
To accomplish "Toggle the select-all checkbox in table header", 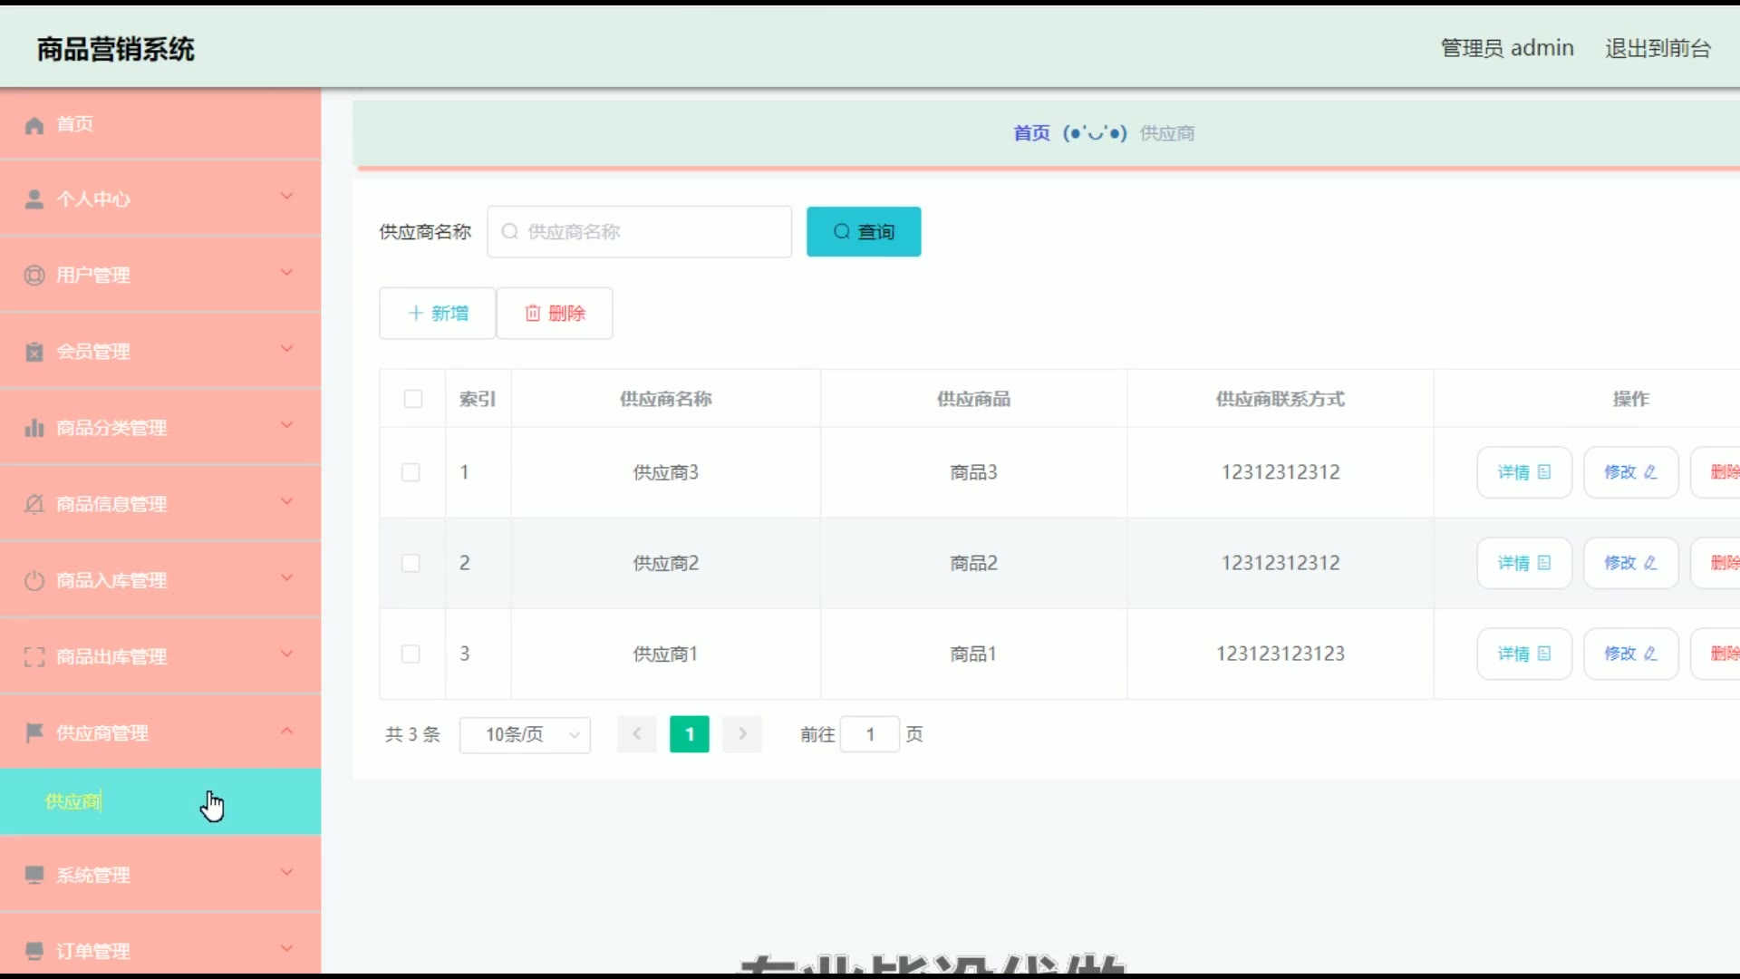I will click(x=413, y=399).
